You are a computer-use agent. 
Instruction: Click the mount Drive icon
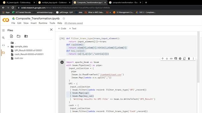[26, 36]
